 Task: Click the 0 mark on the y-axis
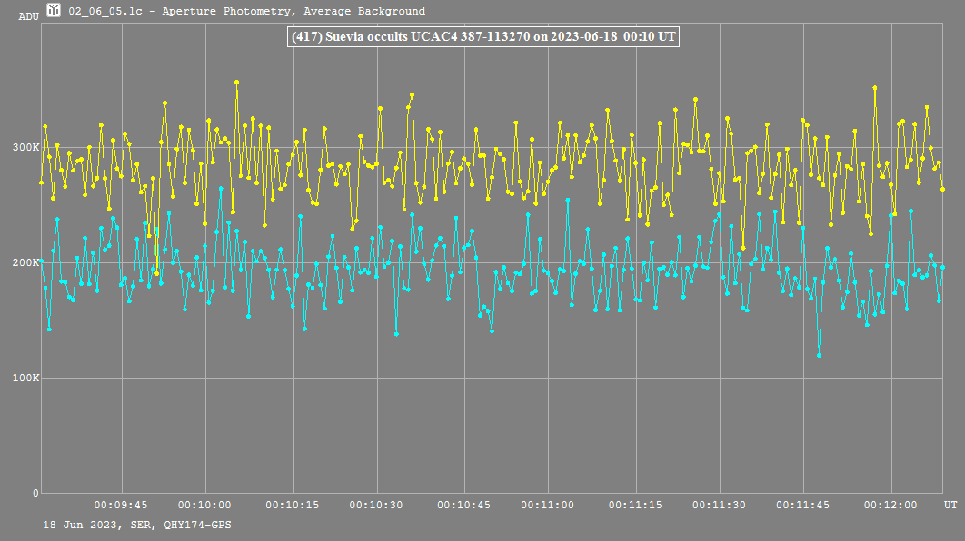36,493
